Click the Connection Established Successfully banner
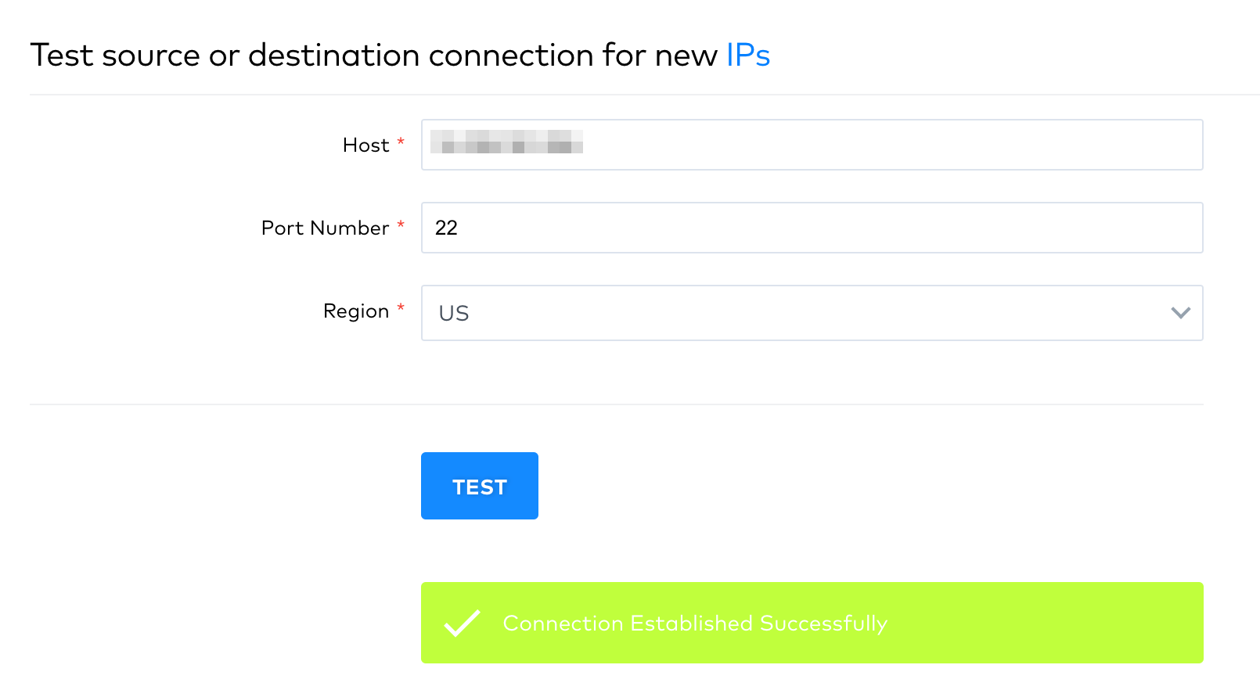This screenshot has width=1260, height=690. coord(812,623)
